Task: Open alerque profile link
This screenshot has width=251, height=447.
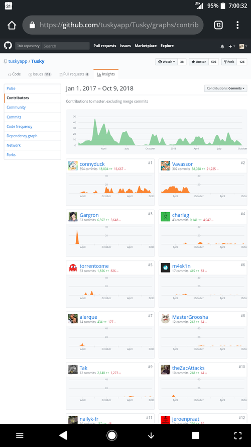Action: coord(88,317)
